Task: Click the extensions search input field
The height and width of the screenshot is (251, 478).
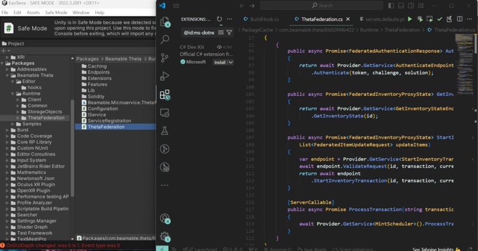Action: click(199, 32)
